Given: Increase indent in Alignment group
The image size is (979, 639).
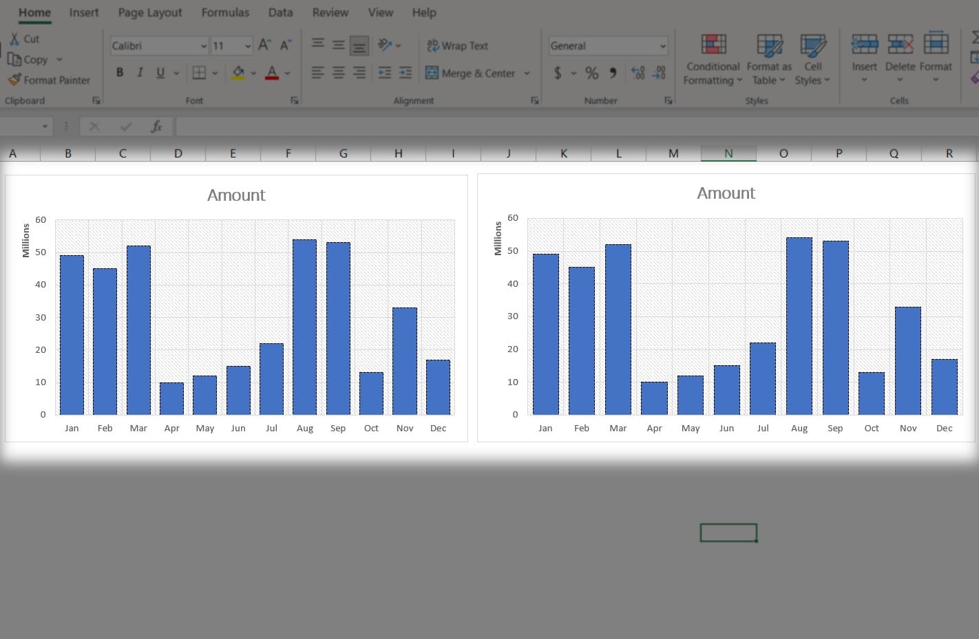Looking at the screenshot, I should click(406, 73).
